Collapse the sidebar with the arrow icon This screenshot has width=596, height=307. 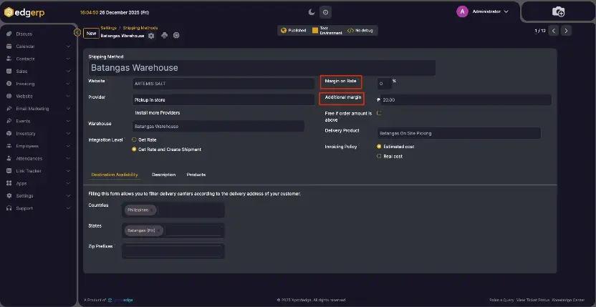tap(77, 32)
